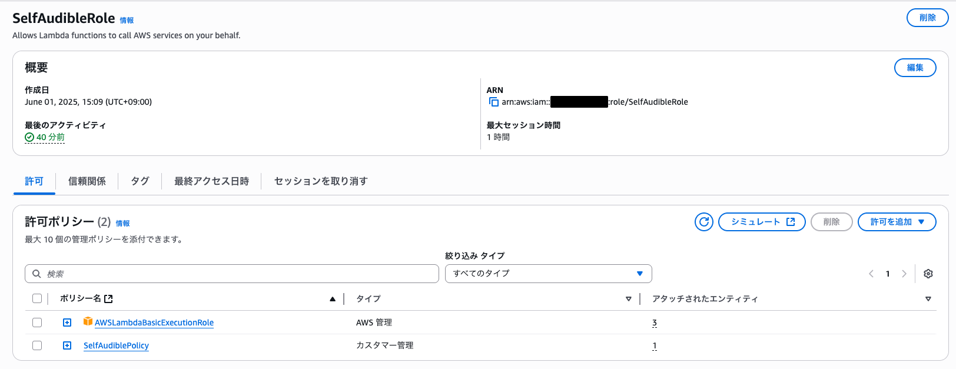Image resolution: width=956 pixels, height=369 pixels.
Task: Click the orange AWS managed policy box icon
Action: tap(88, 321)
